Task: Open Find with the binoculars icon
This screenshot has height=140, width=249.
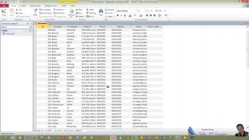Action: point(101,11)
